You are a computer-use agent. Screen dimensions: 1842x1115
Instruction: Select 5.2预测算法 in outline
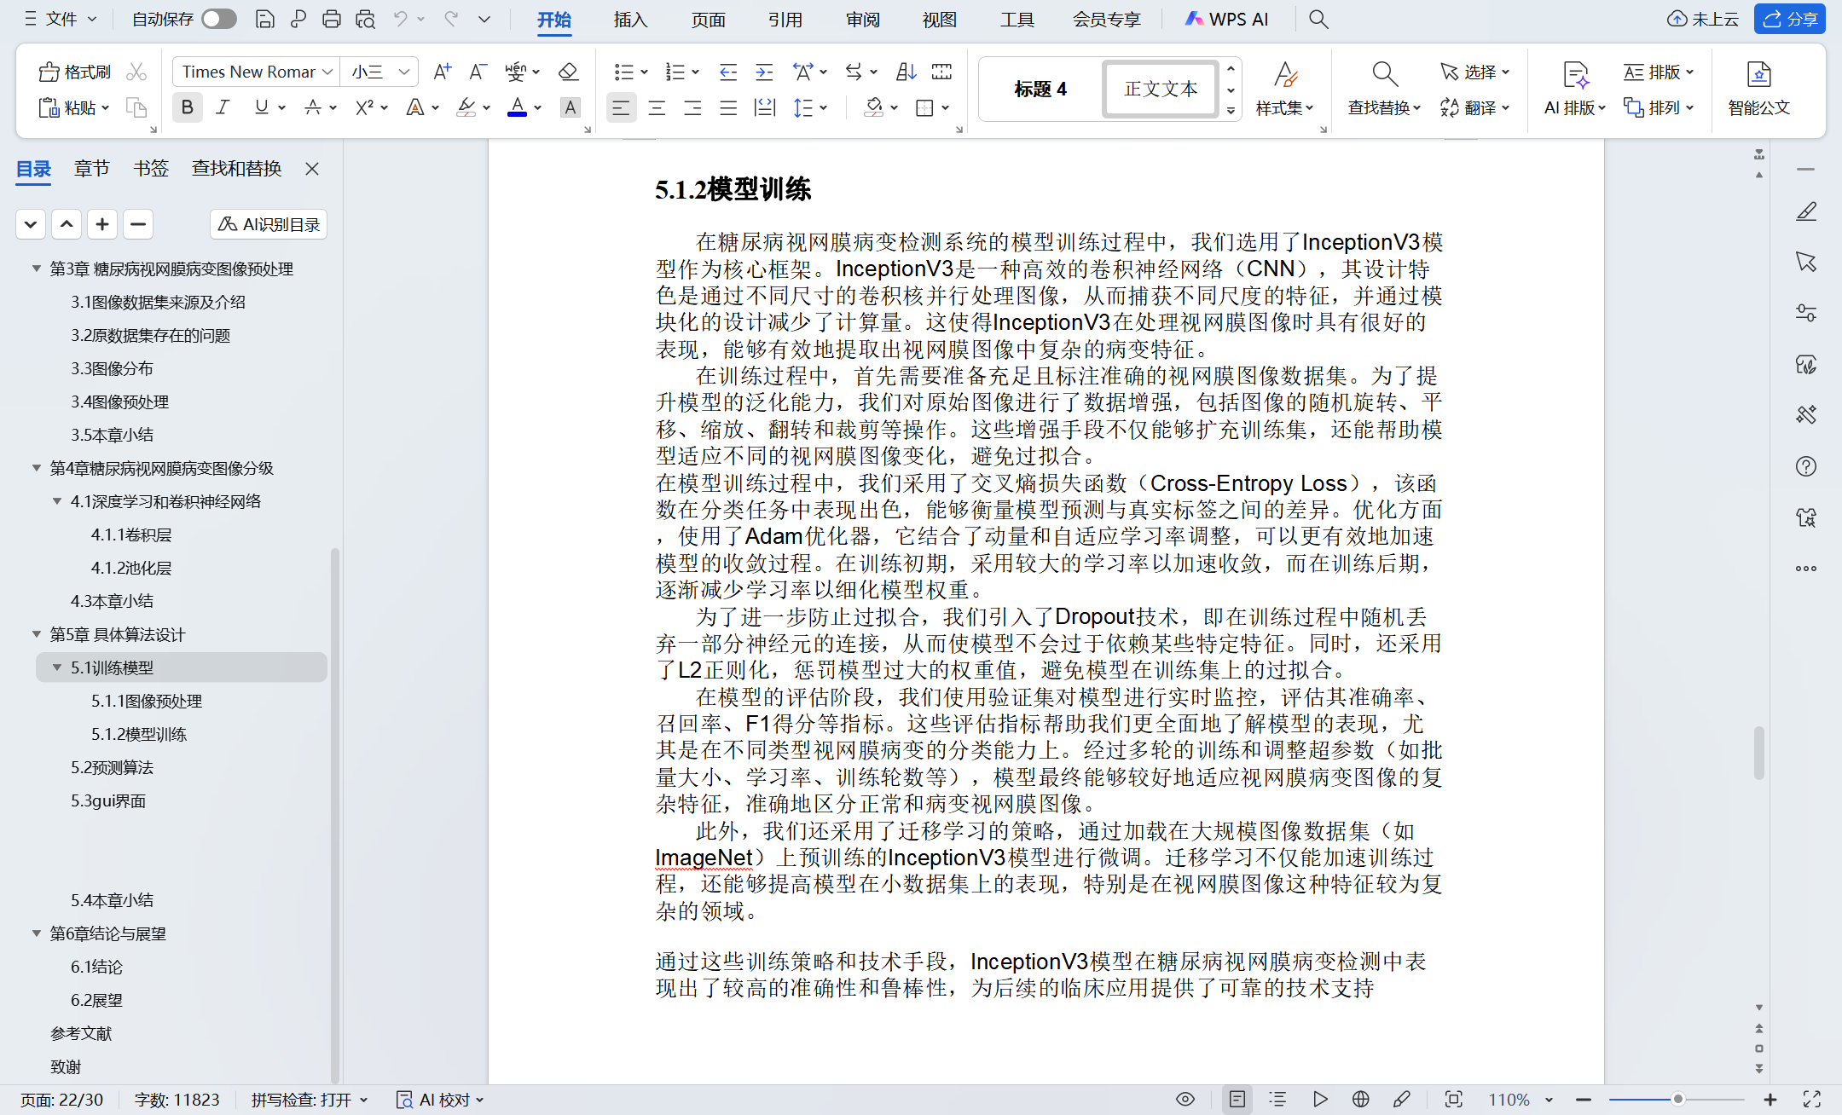click(112, 767)
